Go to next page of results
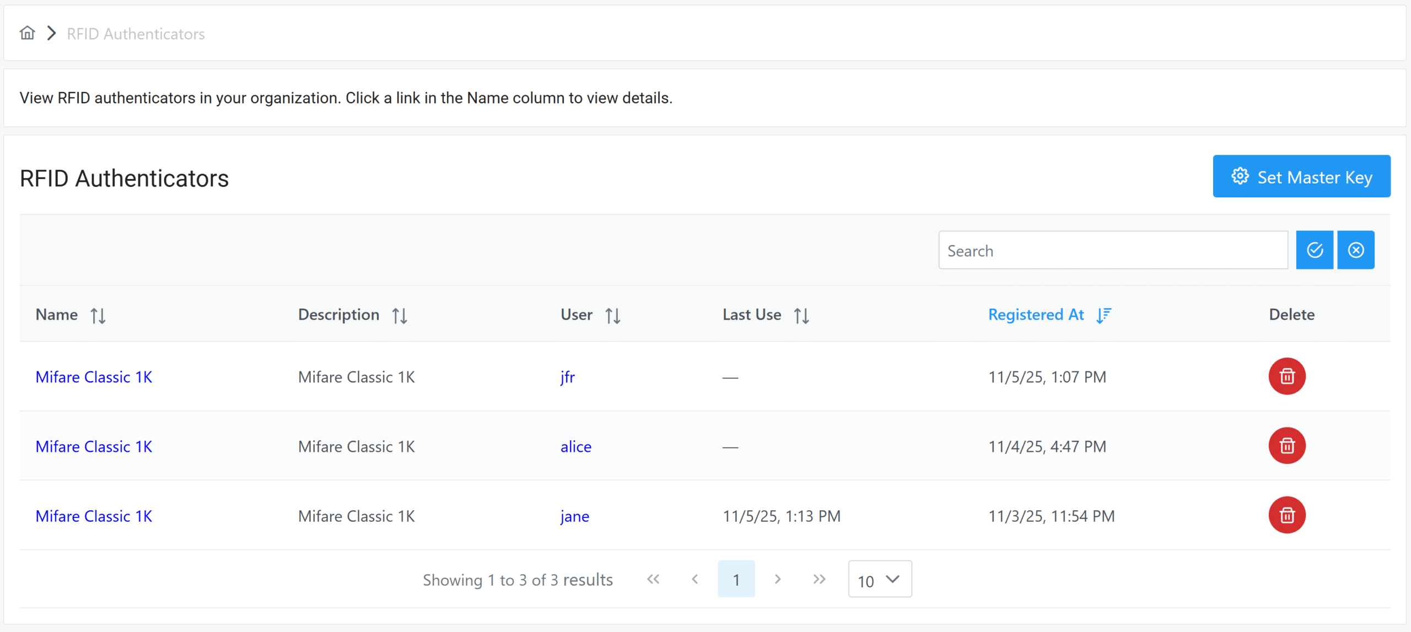Image resolution: width=1411 pixels, height=632 pixels. click(778, 579)
